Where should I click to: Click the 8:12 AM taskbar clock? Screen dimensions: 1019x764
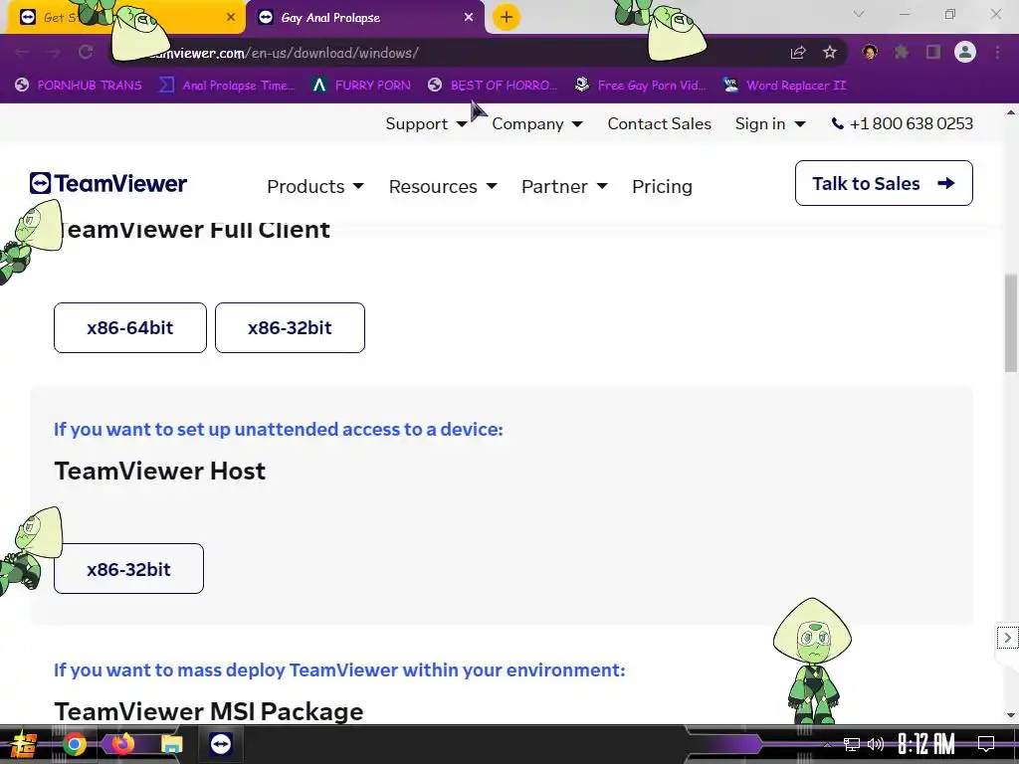(926, 743)
